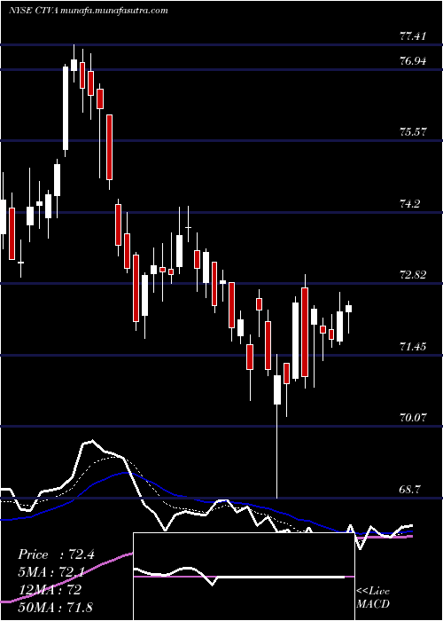
Task: Click the Price : 72.4 readout
Action: pos(56,554)
